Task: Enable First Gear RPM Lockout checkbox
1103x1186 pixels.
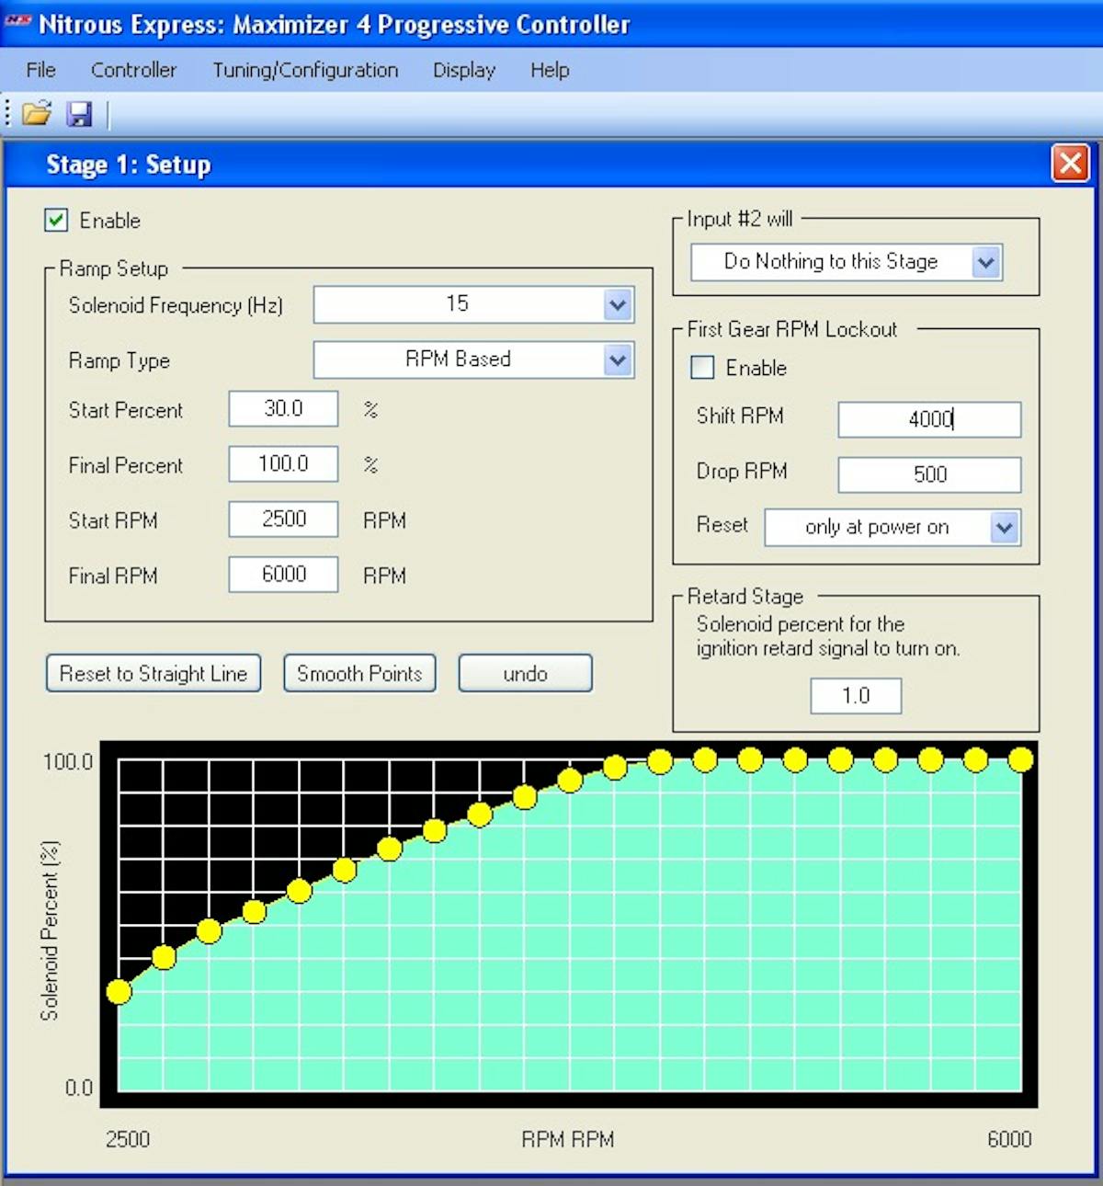Action: tap(702, 368)
